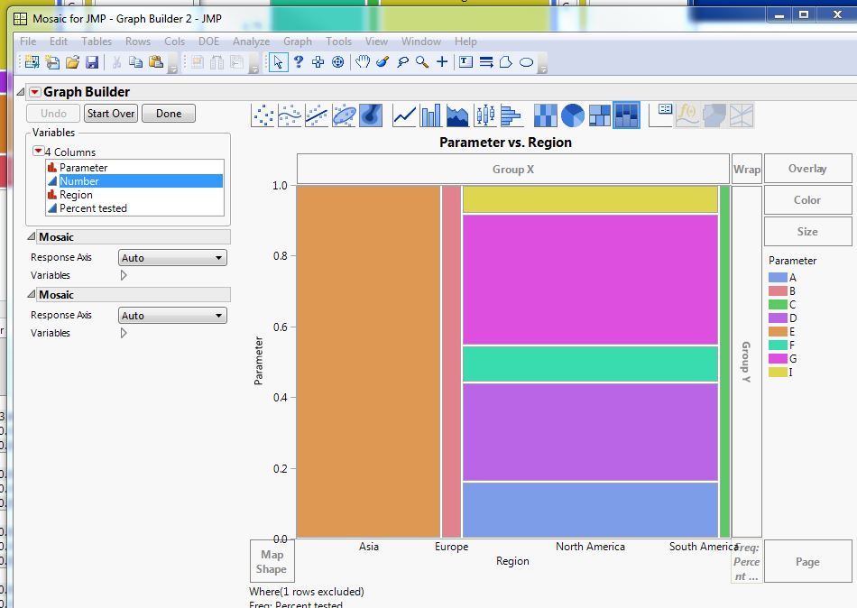The width and height of the screenshot is (857, 608).
Task: Choose the Line of Fit element
Action: [x=318, y=115]
